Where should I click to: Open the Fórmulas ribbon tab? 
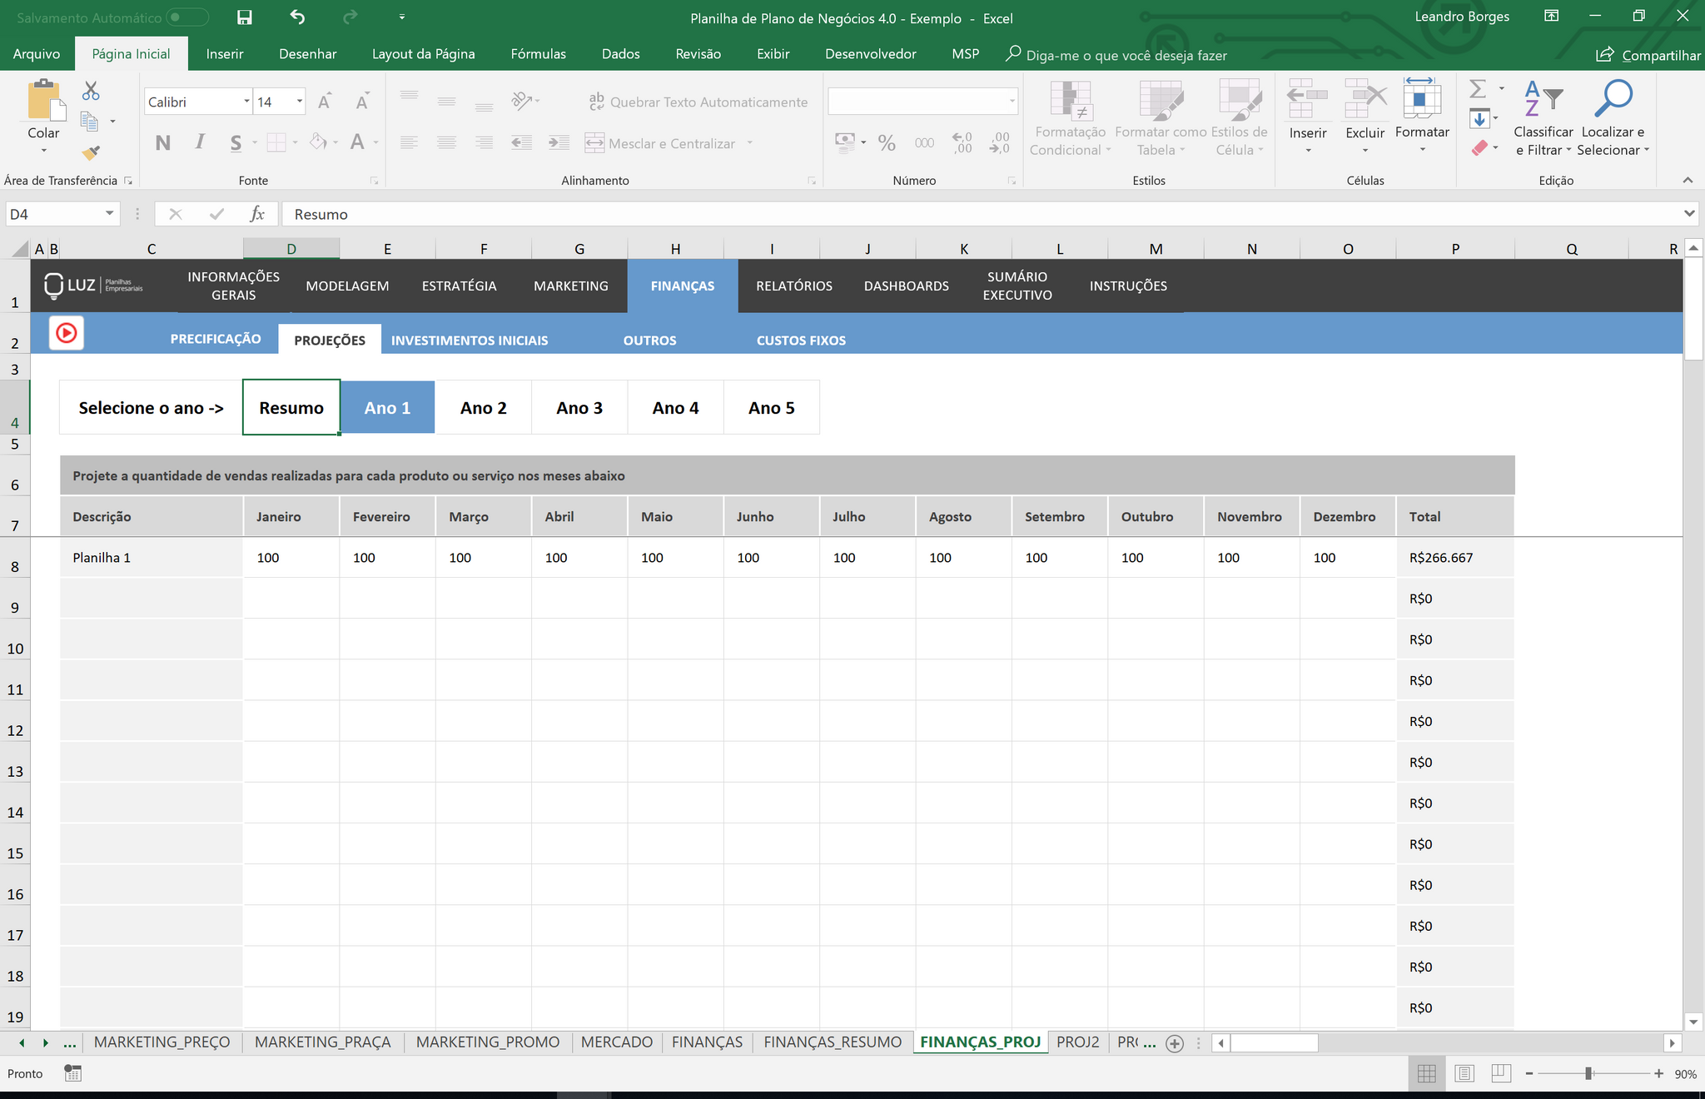[538, 54]
